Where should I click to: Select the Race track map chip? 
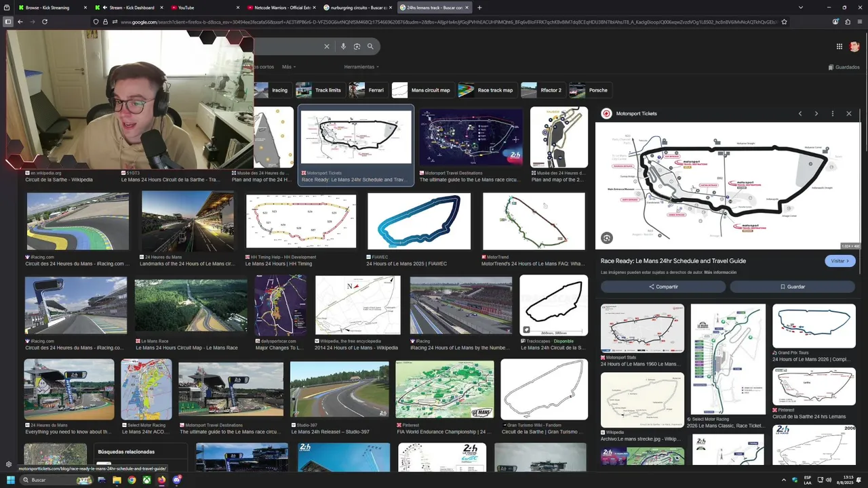[487, 90]
